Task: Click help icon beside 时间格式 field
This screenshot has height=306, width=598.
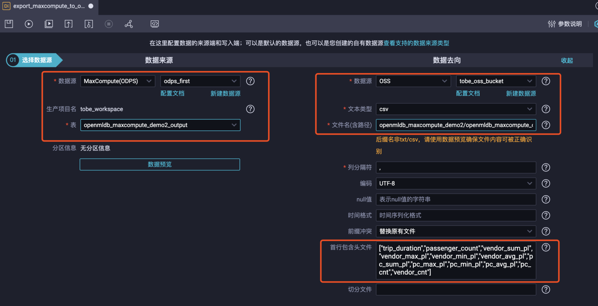Action: click(x=546, y=215)
